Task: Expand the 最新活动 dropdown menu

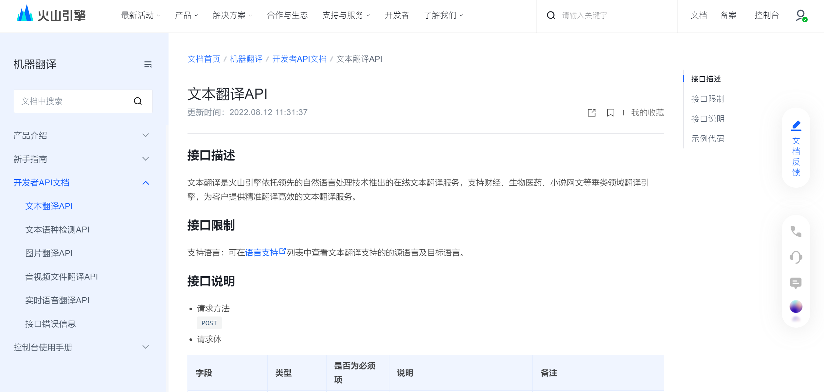Action: pos(141,15)
